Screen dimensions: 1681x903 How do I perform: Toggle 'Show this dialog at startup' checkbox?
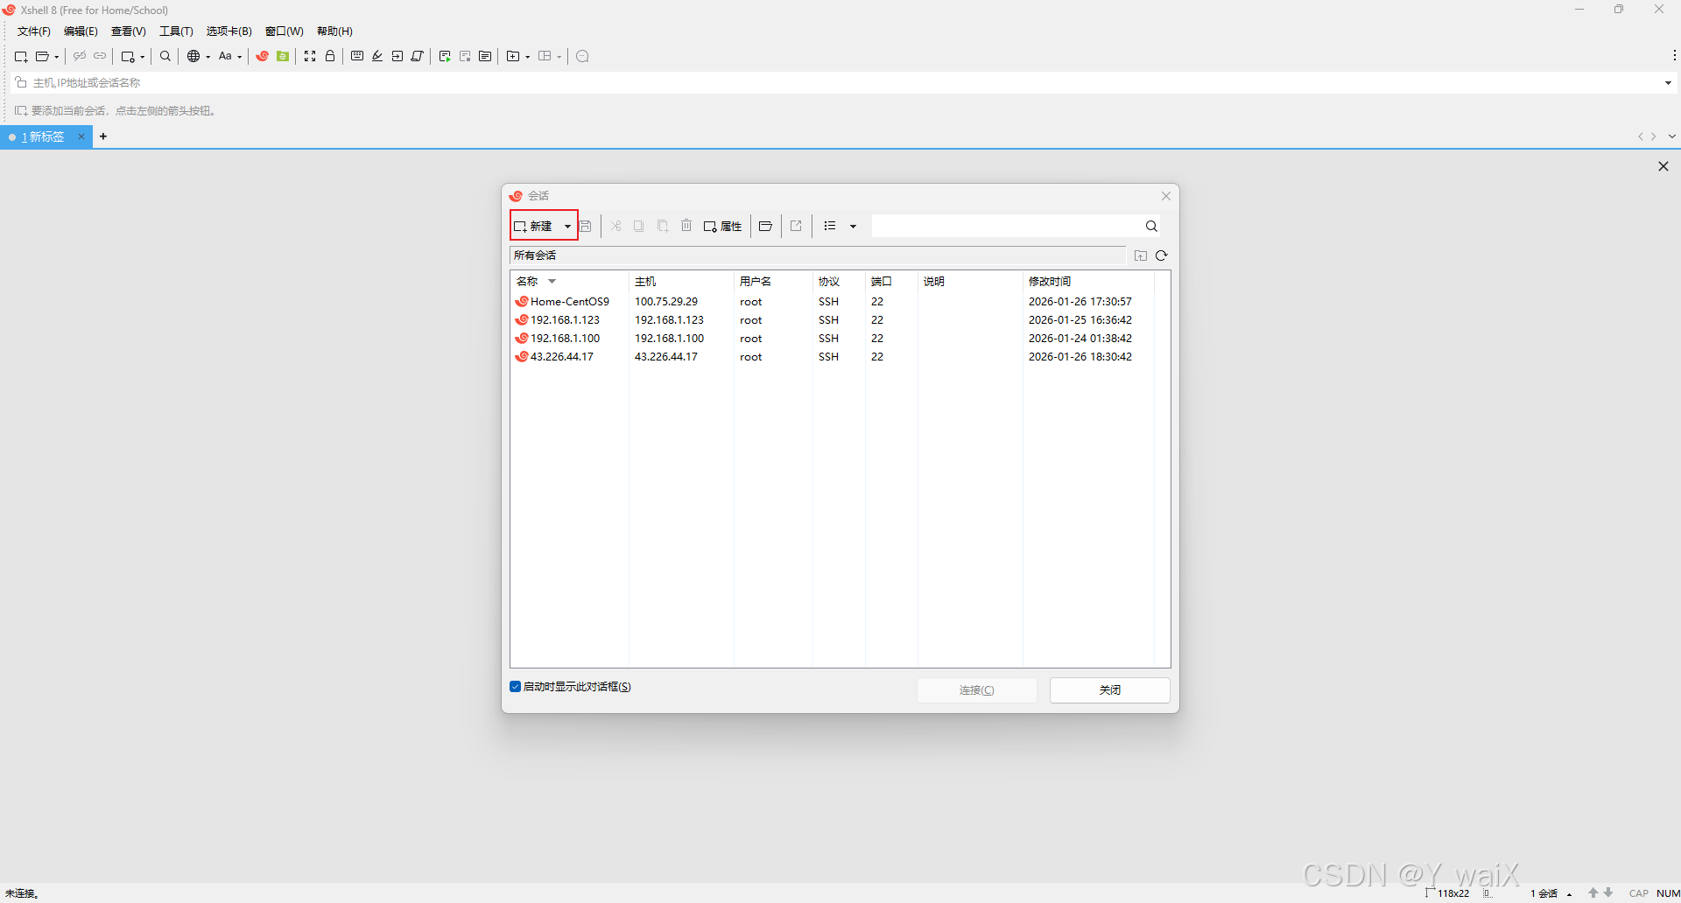(x=516, y=687)
